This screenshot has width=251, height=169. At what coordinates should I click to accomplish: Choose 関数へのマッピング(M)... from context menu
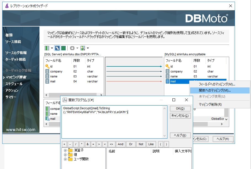pyautogui.click(x=215, y=90)
